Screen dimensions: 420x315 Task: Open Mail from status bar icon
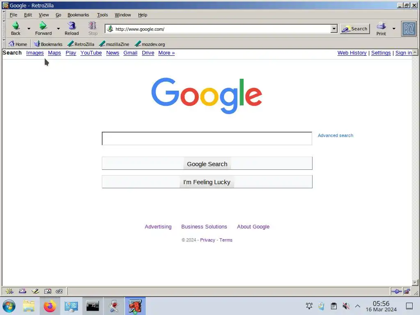coord(22,291)
